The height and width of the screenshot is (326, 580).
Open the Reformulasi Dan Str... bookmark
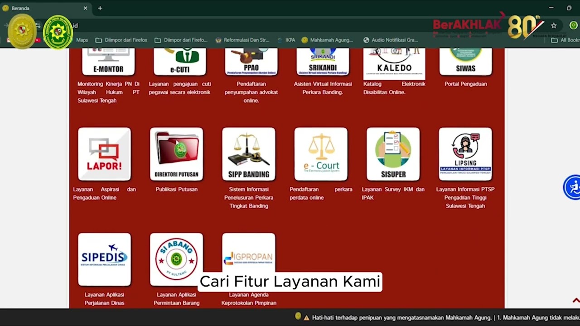pos(242,40)
